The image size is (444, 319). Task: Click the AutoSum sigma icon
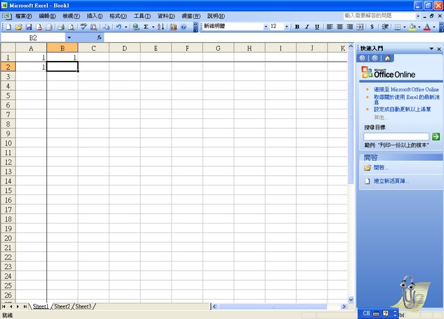[x=146, y=27]
